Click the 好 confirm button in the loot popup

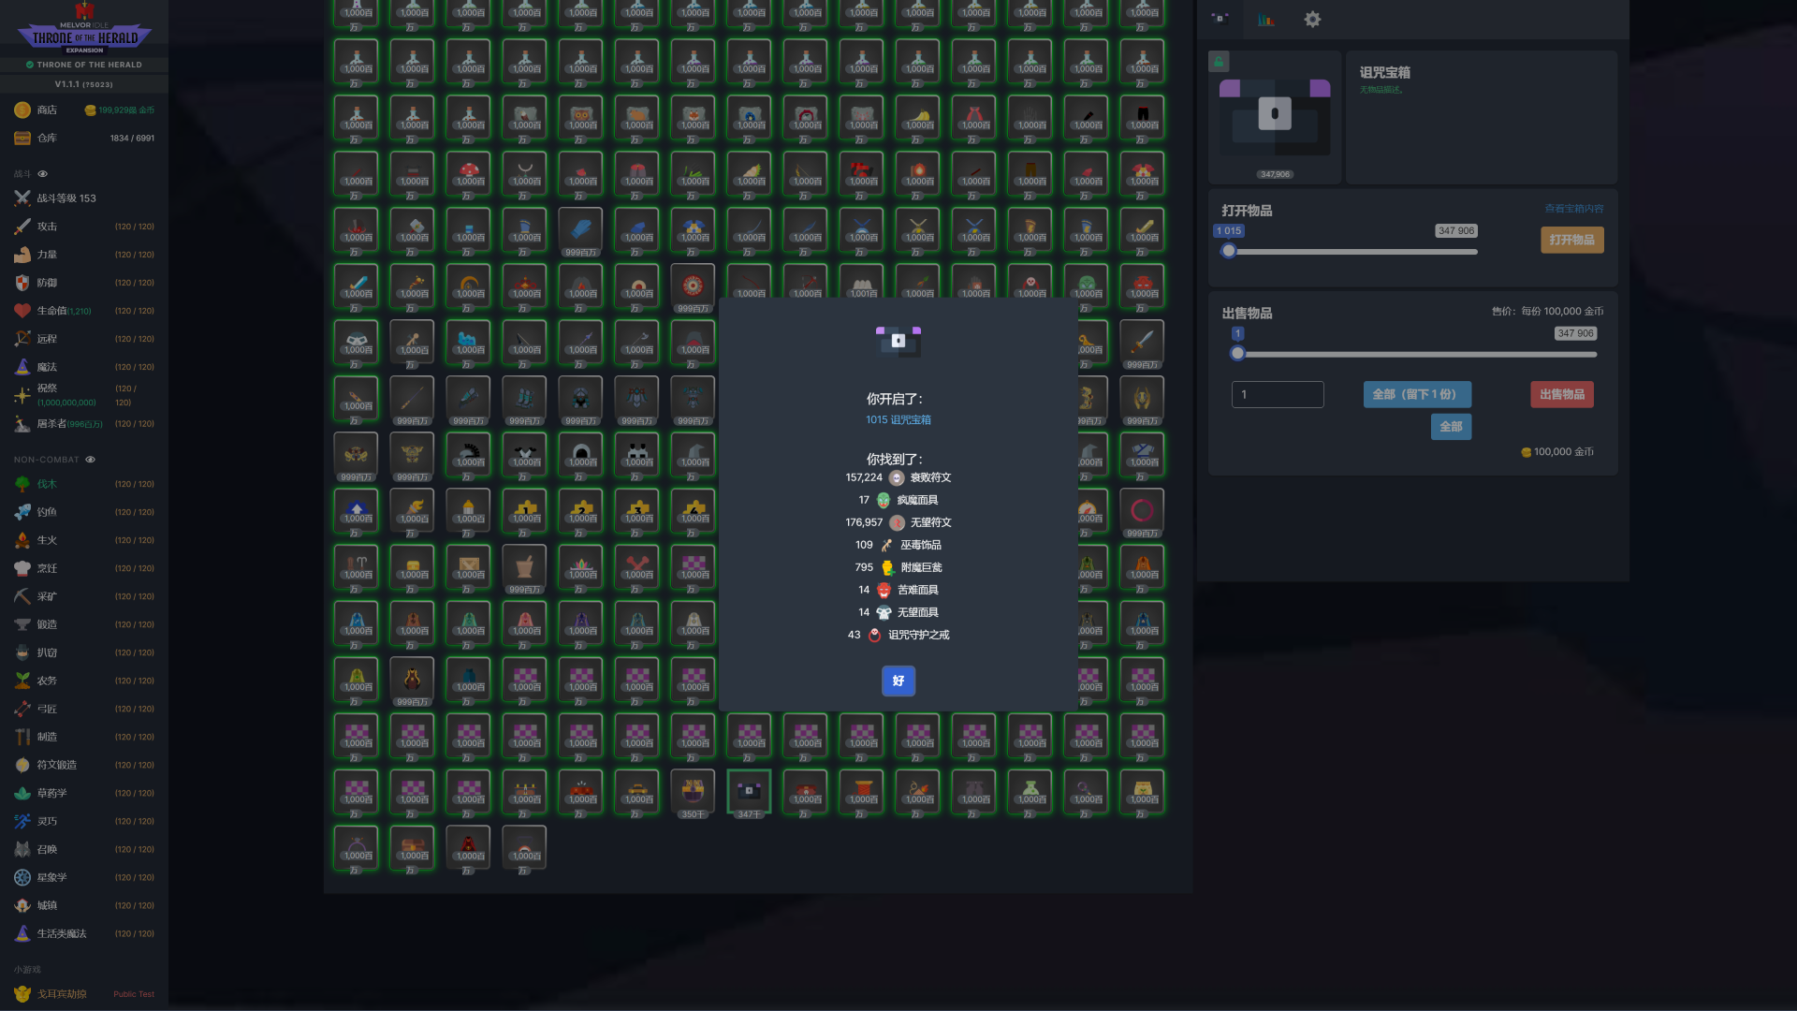898,681
